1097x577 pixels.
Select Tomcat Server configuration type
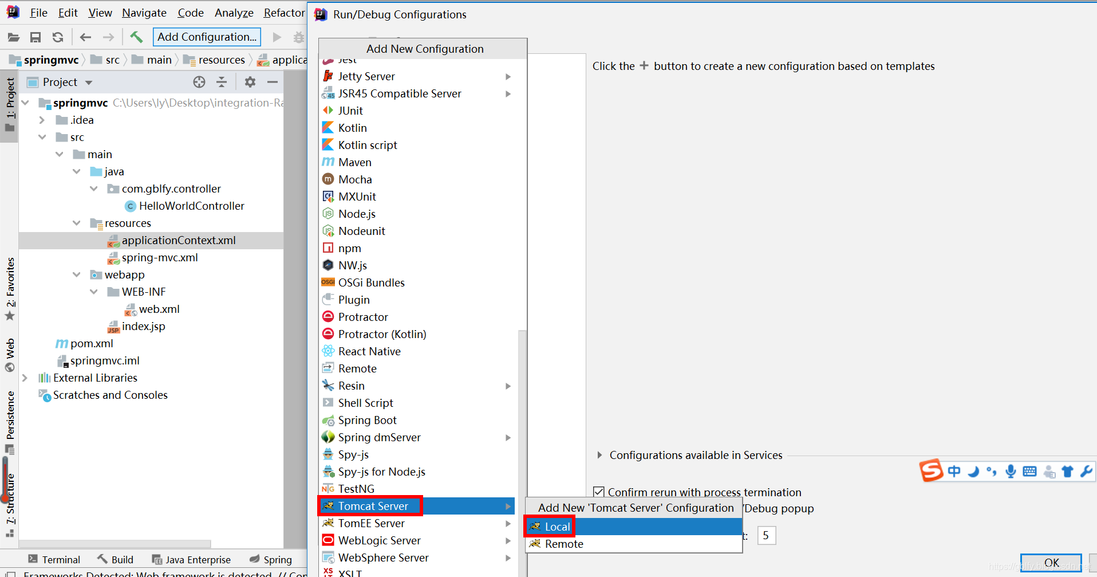[417, 506]
